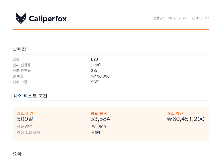This screenshot has width=222, height=161.
Task: Click the 최소 기간 orange label
Action: [x=25, y=114]
